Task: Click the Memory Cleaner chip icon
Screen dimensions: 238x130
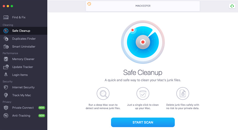Action: tap(6, 59)
